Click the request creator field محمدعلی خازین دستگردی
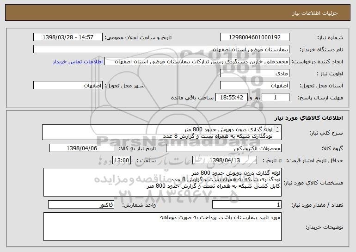 point(197,61)
